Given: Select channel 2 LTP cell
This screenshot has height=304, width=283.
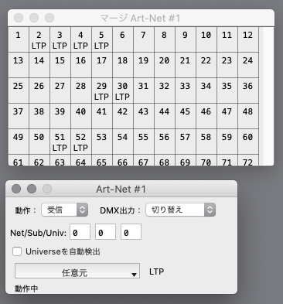Looking at the screenshot, I should click(39, 39).
